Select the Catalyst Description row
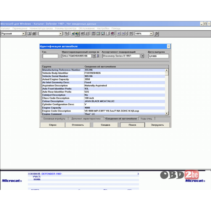This screenshot has height=211, width=211. click(104, 95)
